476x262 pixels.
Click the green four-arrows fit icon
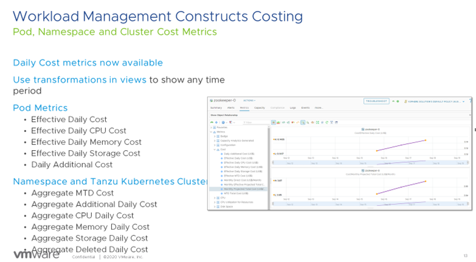click(317, 122)
